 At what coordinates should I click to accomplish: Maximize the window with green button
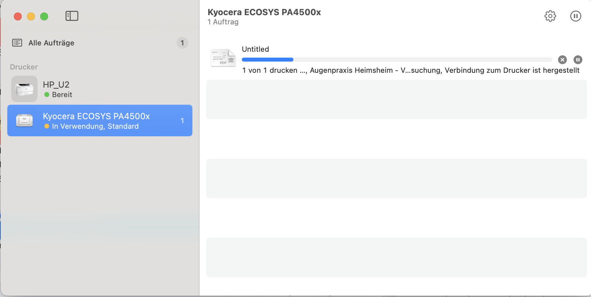pyautogui.click(x=44, y=16)
